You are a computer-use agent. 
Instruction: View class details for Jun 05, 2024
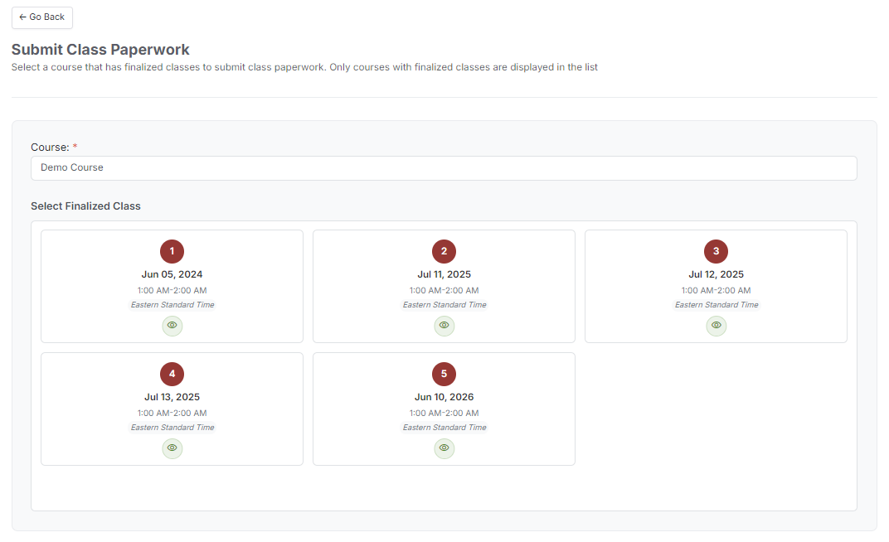pyautogui.click(x=172, y=326)
